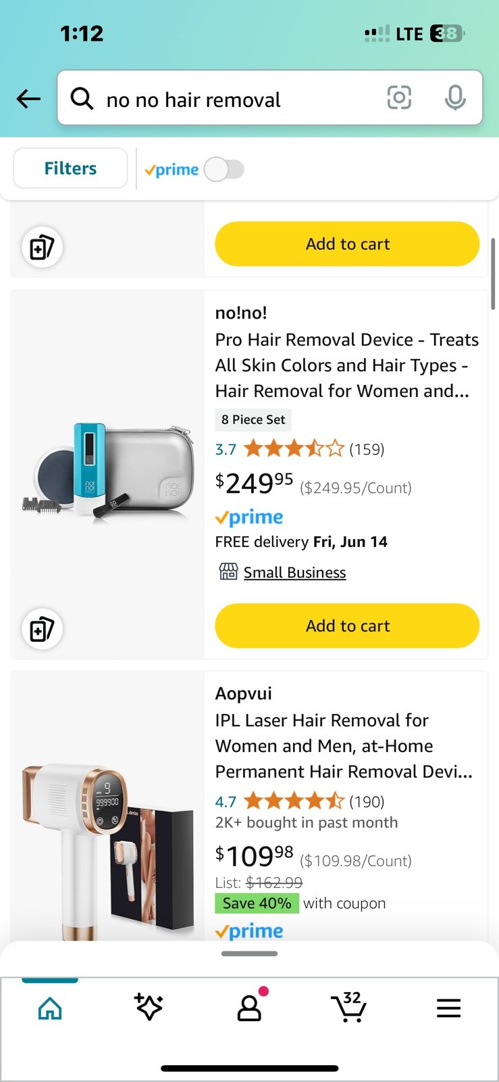This screenshot has height=1082, width=499.
Task: Tap the microphone voice search icon
Action: coord(455,98)
